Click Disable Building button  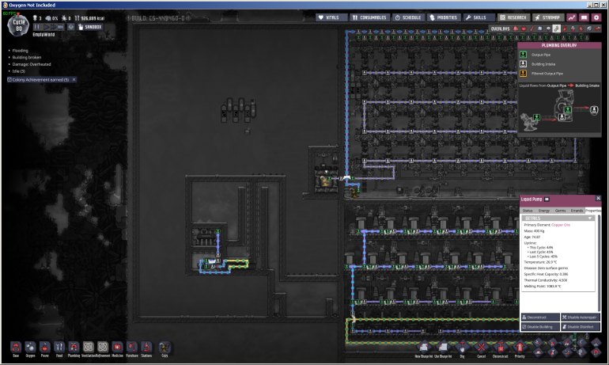[540, 326]
